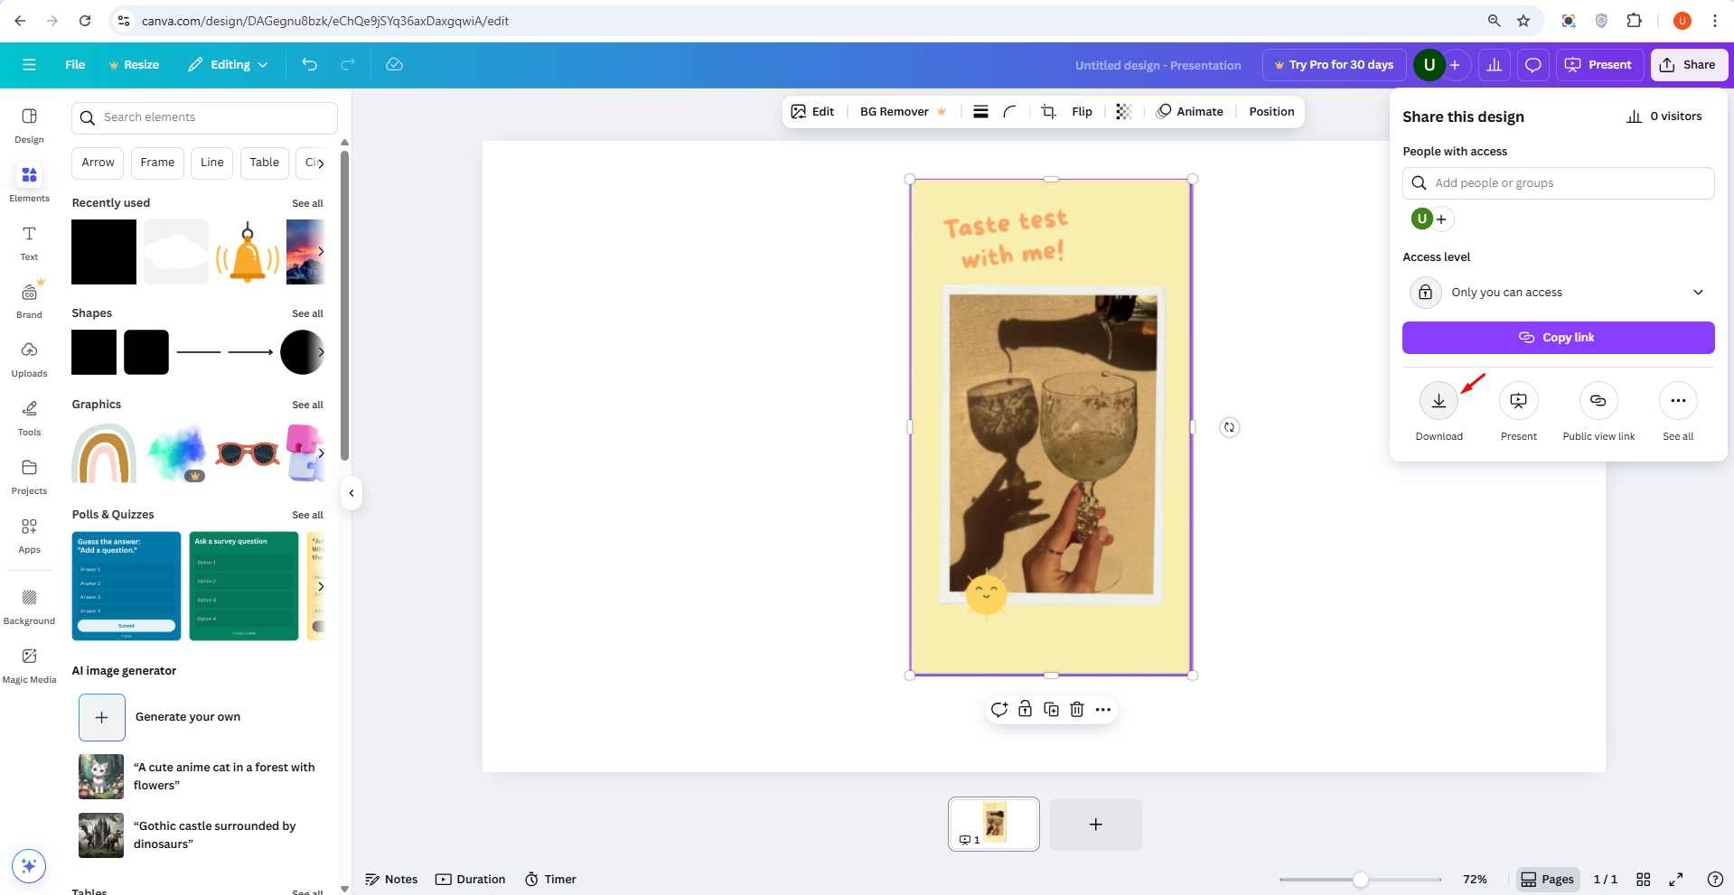Toggle the Pages panel
Viewport: 1734px width, 895px height.
1547,879
